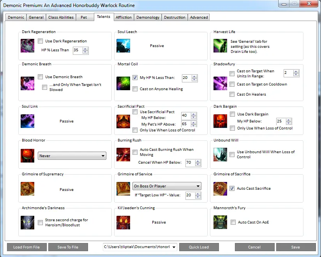
Task: Enable Use Unbound Will When Loss of Control
Action: point(232,154)
